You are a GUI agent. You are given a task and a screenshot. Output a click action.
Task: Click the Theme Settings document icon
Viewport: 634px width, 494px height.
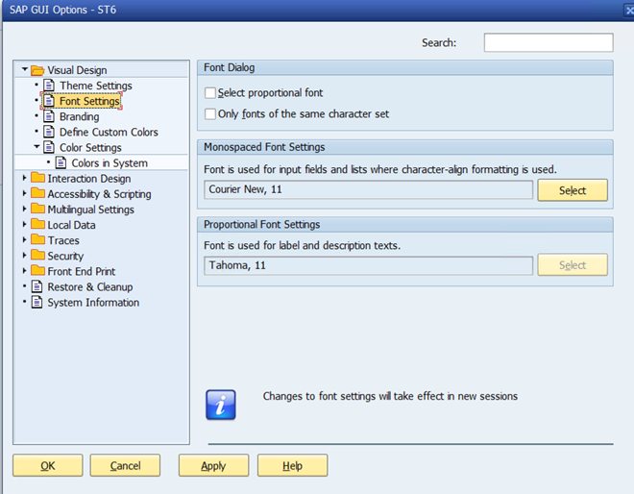(x=49, y=86)
